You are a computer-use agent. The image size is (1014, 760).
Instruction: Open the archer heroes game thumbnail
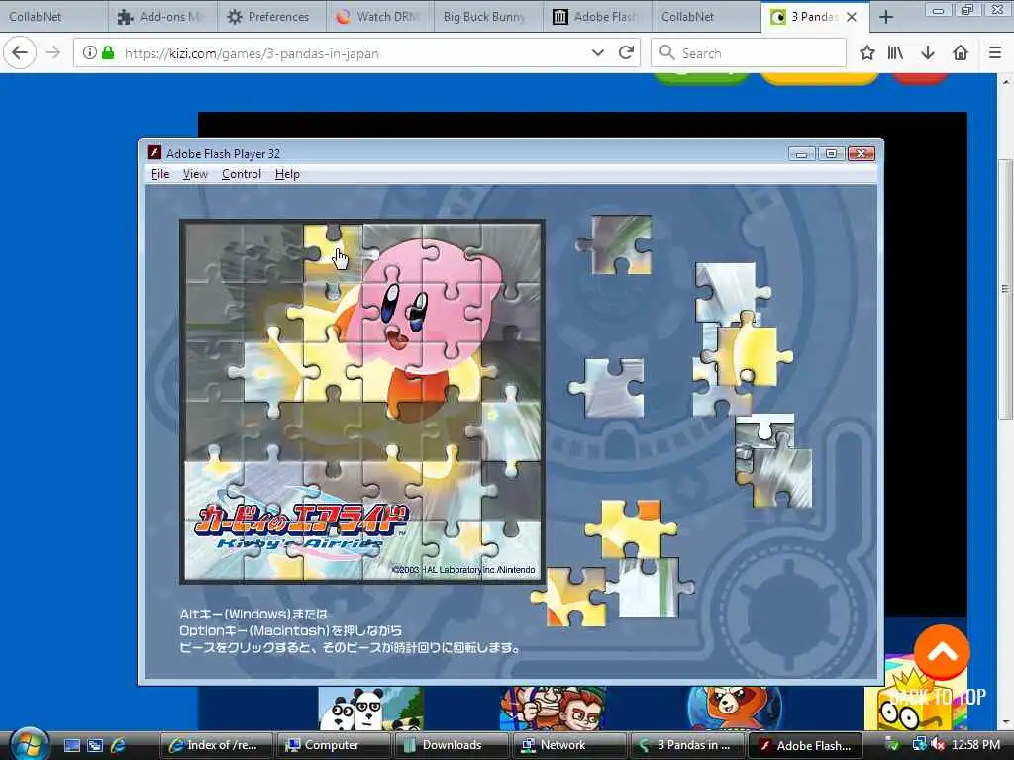click(553, 709)
